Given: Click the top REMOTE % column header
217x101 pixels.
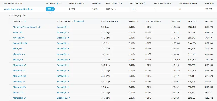Looking at the screenshot, I should [x=96, y=4].
